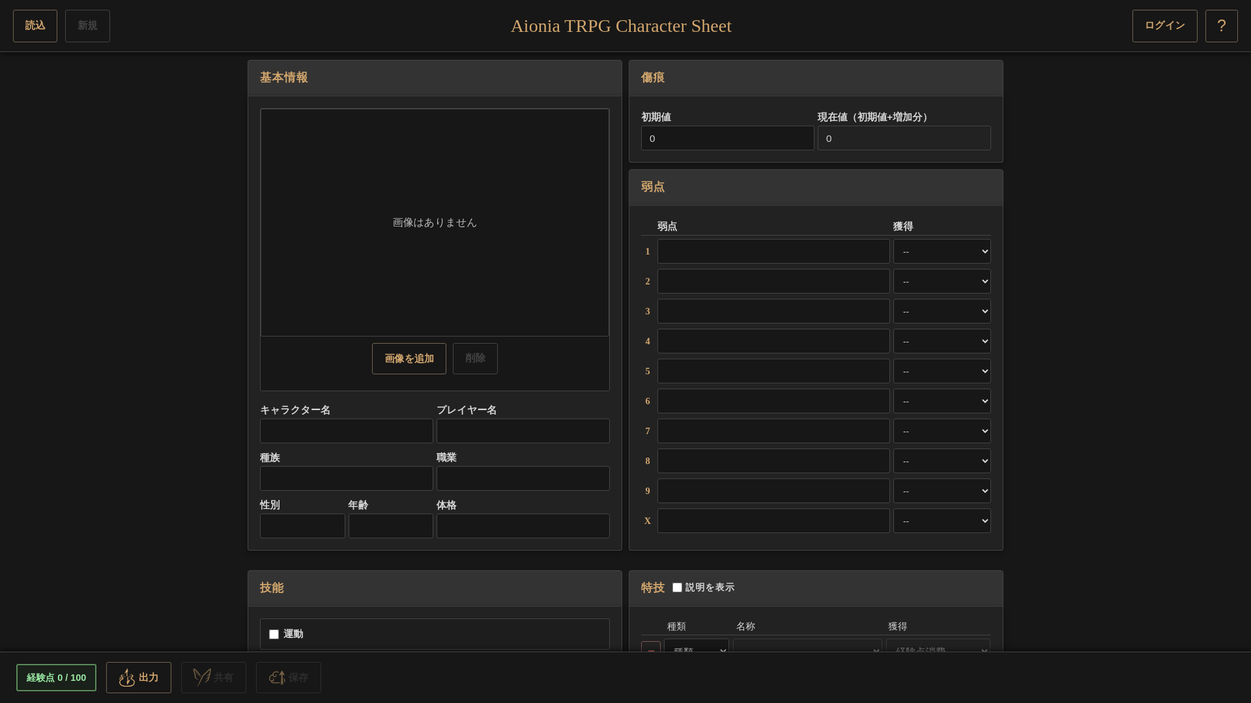This screenshot has width=1251, height=703.
Task: Click the ログイン login button
Action: tap(1165, 26)
